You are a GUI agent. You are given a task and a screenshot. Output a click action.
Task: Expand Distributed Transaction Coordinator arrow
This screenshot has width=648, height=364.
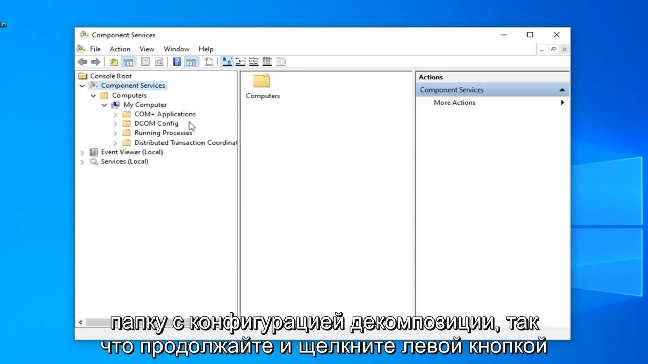click(x=115, y=143)
